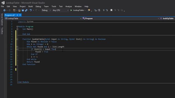Open the LookupTable startup target dropdown arrow

(85, 10)
